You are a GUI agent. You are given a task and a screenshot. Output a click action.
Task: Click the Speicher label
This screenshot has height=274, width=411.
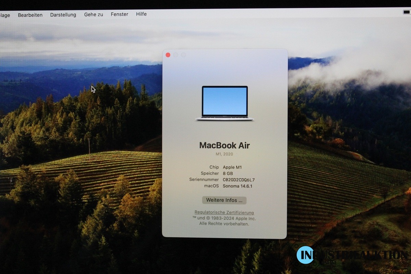click(x=210, y=174)
